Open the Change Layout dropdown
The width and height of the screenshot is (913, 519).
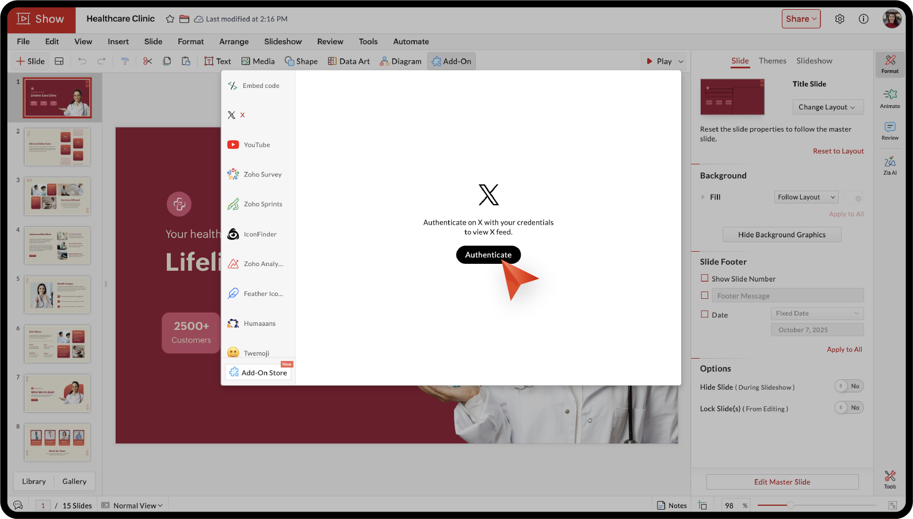(x=828, y=107)
